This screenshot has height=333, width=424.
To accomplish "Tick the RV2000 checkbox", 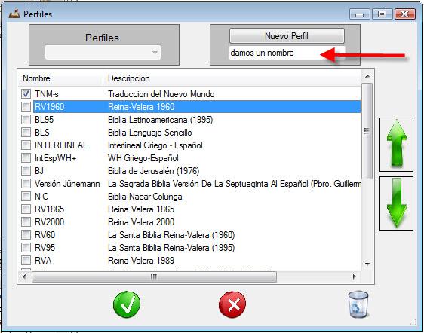I will pyautogui.click(x=26, y=222).
